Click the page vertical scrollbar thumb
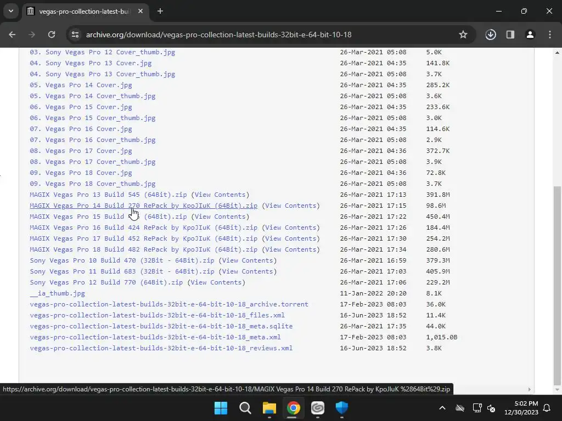 pyautogui.click(x=557, y=285)
